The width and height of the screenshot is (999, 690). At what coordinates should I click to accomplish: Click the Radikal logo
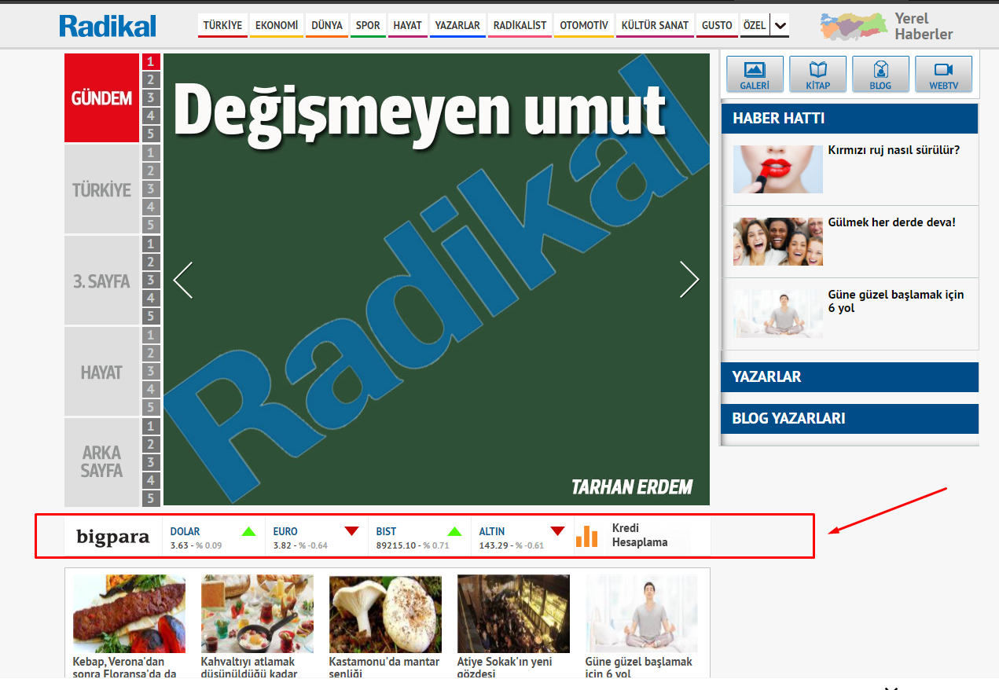108,26
